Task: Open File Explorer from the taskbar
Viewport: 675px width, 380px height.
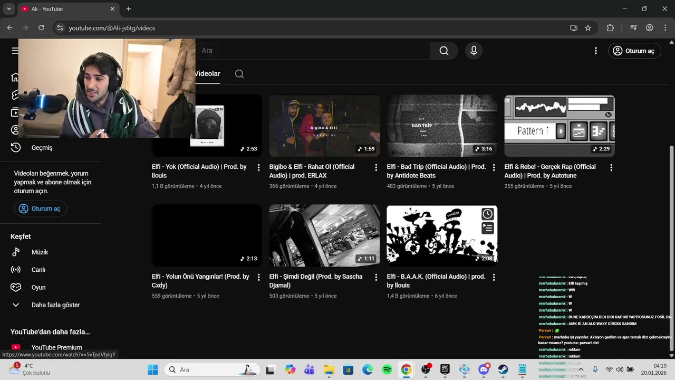Action: tap(329, 370)
